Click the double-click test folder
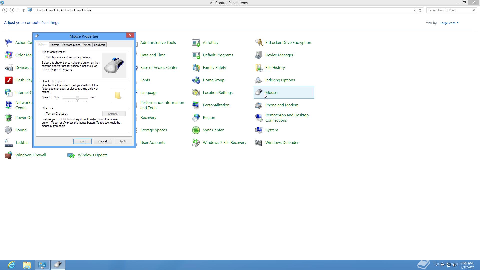480x270 pixels. (x=118, y=95)
